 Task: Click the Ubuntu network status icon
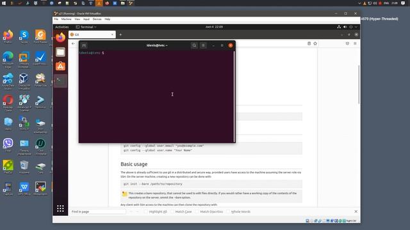point(339,27)
